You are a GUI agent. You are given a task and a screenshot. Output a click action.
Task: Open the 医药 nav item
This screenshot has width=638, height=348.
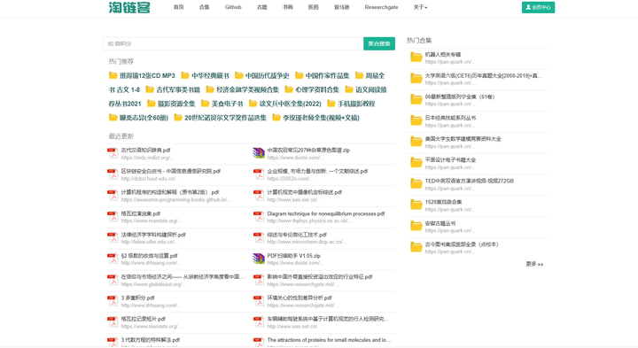(x=314, y=7)
